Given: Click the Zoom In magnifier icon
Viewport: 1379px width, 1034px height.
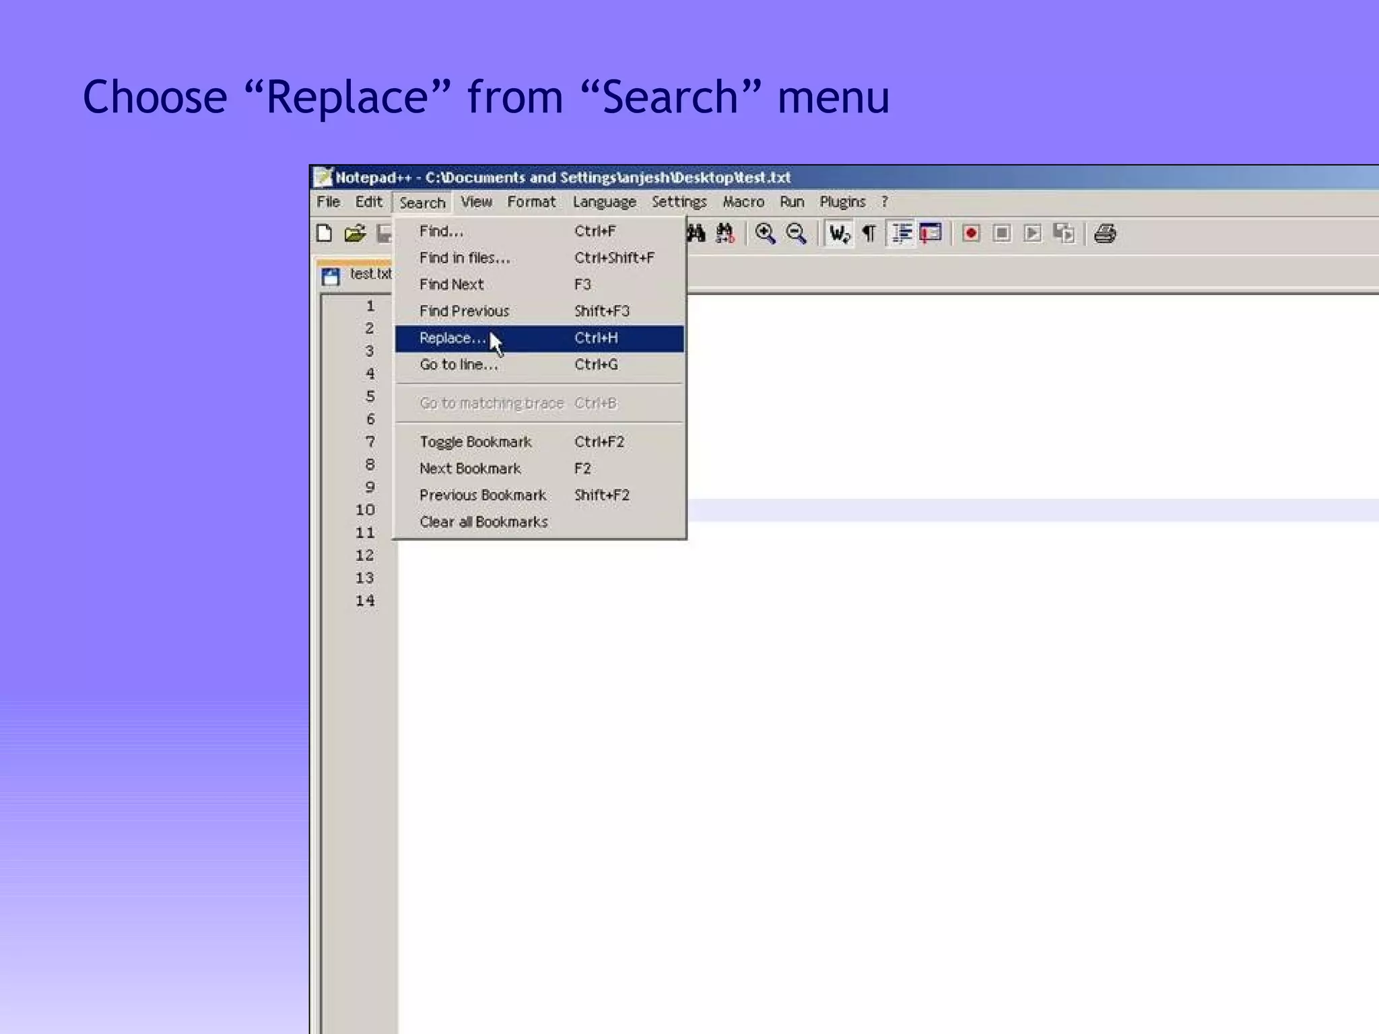Looking at the screenshot, I should point(765,234).
